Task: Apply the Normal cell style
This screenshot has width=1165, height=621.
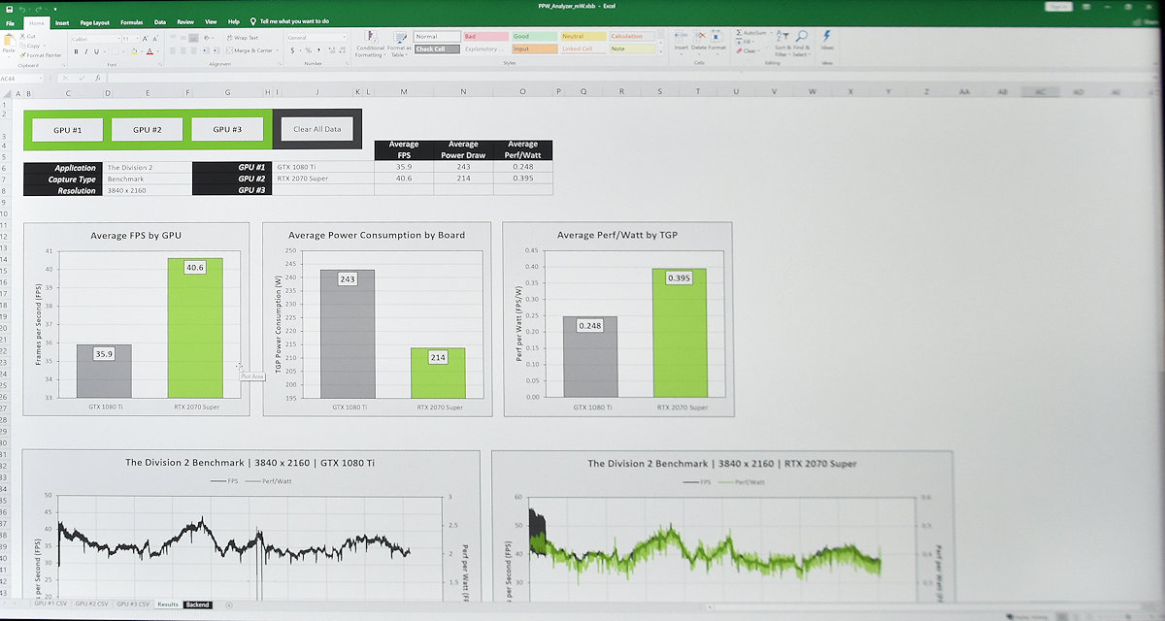Action: pyautogui.click(x=436, y=37)
